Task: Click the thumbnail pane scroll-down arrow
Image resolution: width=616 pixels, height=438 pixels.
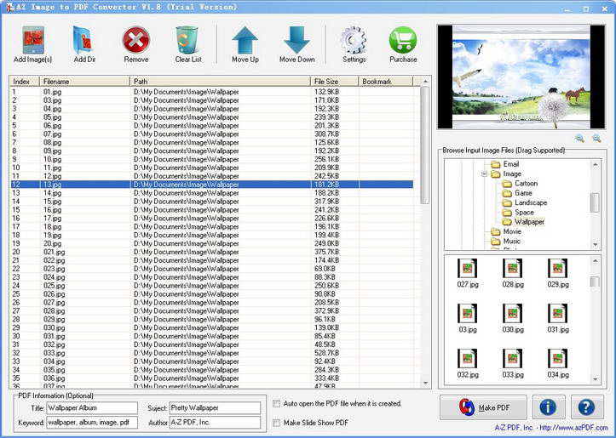Action: [x=596, y=379]
